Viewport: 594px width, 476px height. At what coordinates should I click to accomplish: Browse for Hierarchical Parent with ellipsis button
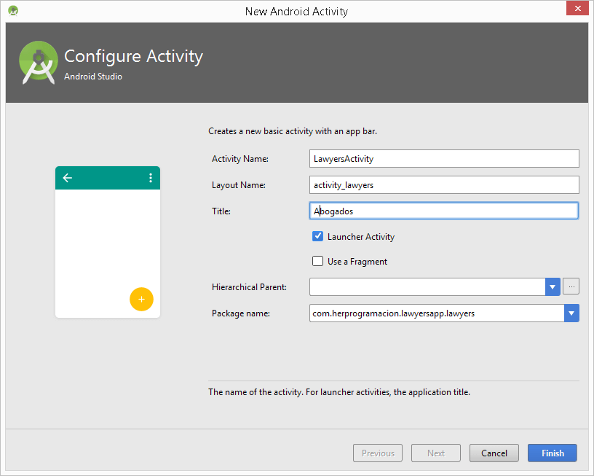coord(571,286)
